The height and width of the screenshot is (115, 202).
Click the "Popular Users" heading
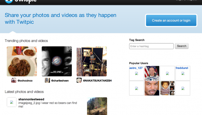point(139,63)
